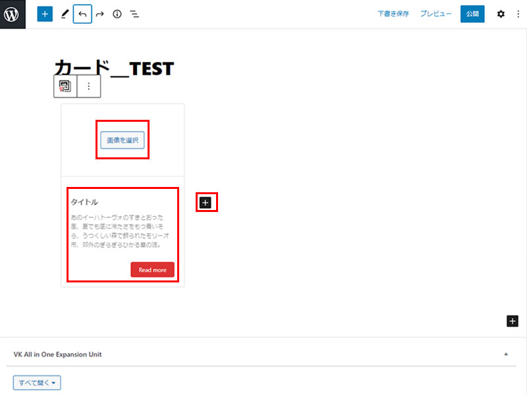Open the List View outline
The width and height of the screenshot is (527, 395).
134,14
